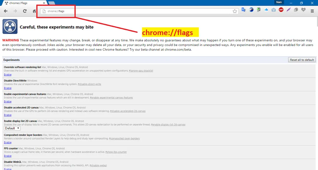Screen dimensions: 318x170
Task: Click the radiation hazard experiments icon
Action: pyautogui.click(x=10, y=27)
